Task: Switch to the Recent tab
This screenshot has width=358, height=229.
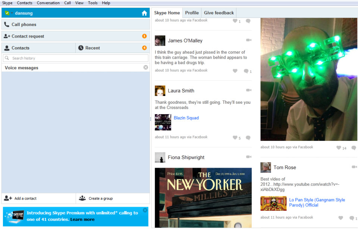Action: point(113,48)
